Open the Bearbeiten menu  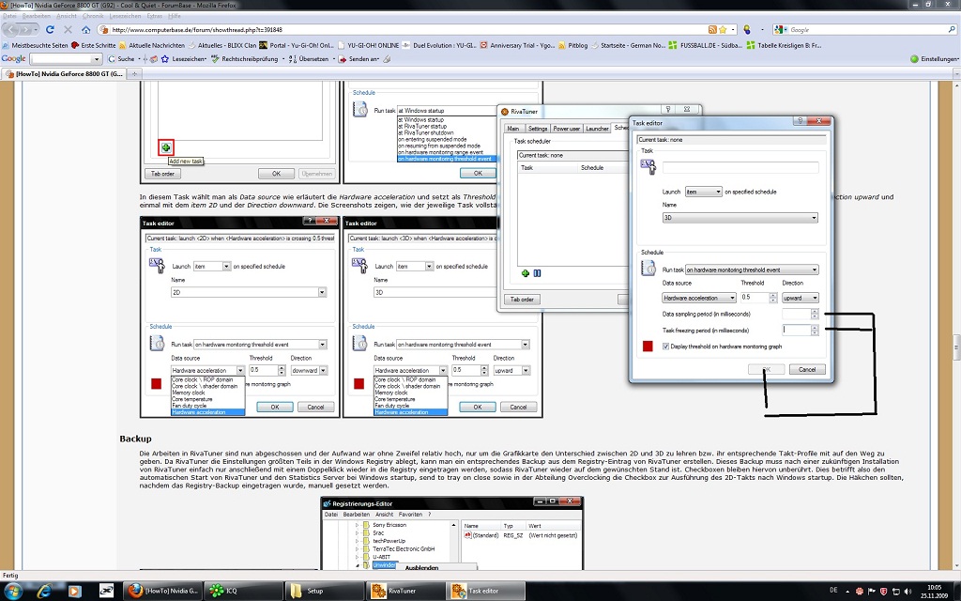click(37, 16)
